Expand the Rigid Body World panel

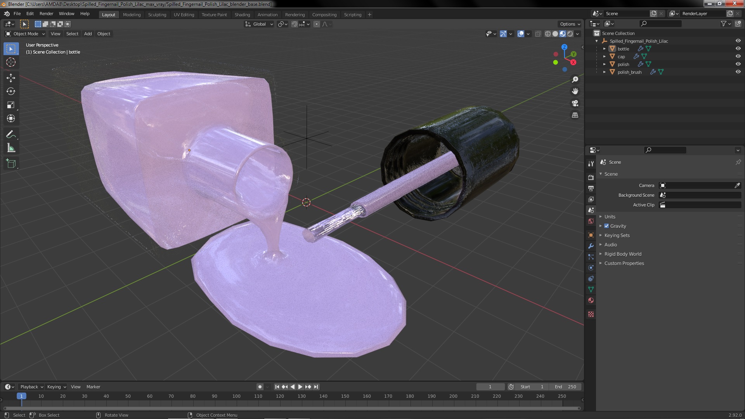tap(622, 254)
